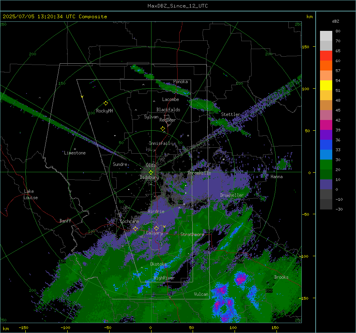This screenshot has width=356, height=333.
Task: Click the yellow arrow marker right of Calgary's diamond
Action: 164,226
